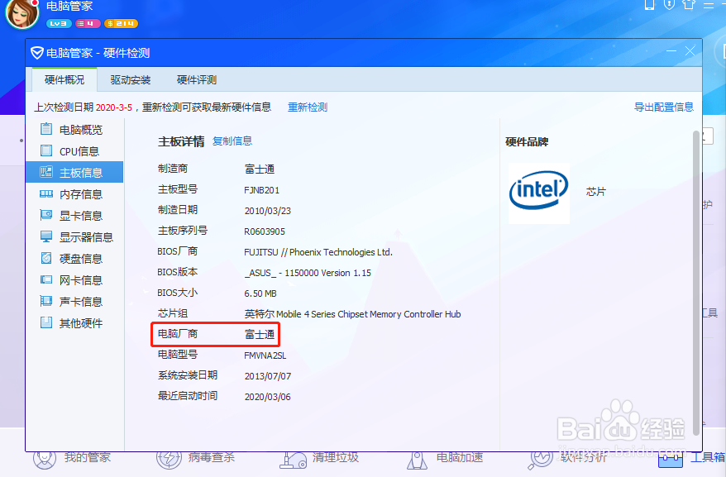Click the BIOS厂商 value FUJITSU // Phoenix Technologies
Image resolution: width=726 pixels, height=477 pixels.
coord(318,252)
